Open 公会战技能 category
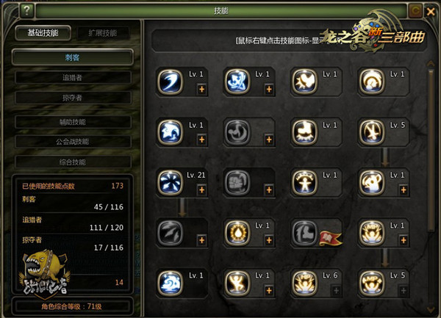The height and width of the screenshot is (318, 441). tap(73, 142)
